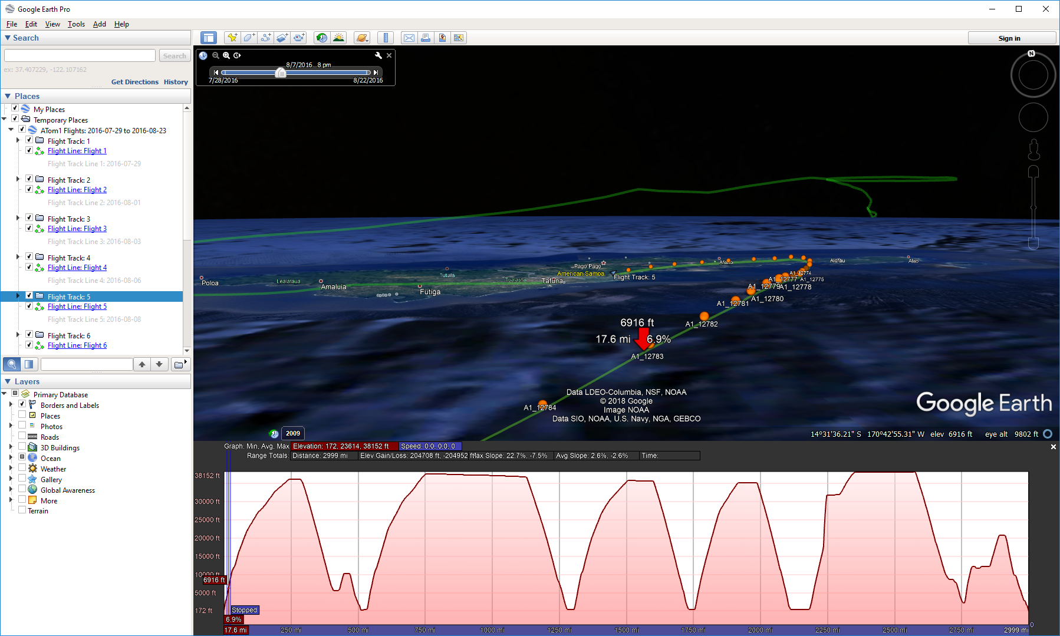This screenshot has height=636, width=1060.
Task: Open the Show Historical Imagery tool
Action: pos(321,38)
